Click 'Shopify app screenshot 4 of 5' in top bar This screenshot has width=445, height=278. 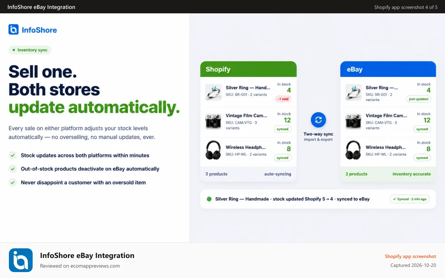click(406, 7)
